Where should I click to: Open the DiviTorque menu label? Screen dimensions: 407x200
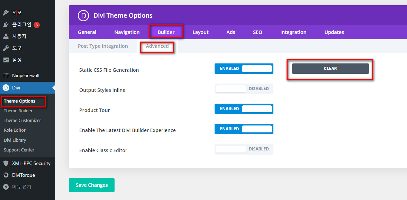pos(24,175)
